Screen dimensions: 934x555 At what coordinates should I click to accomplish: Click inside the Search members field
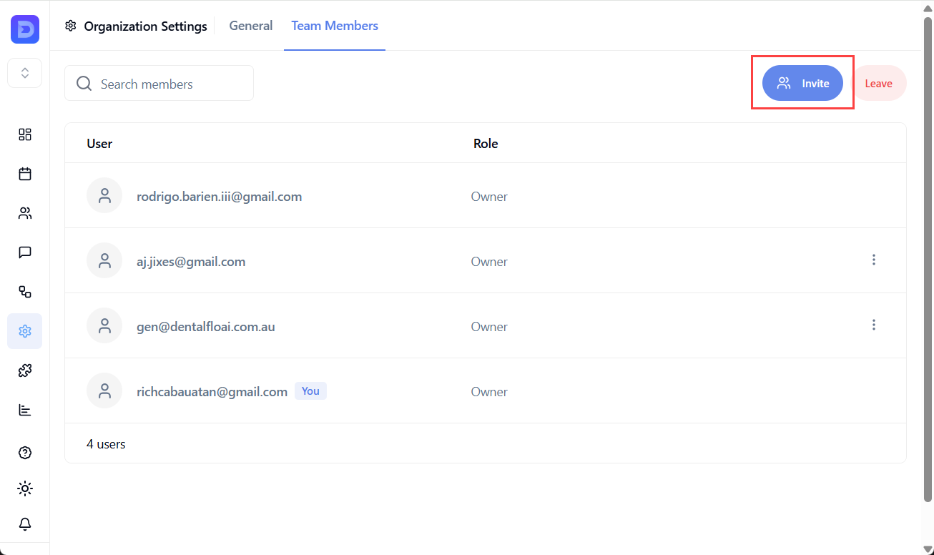click(x=157, y=82)
